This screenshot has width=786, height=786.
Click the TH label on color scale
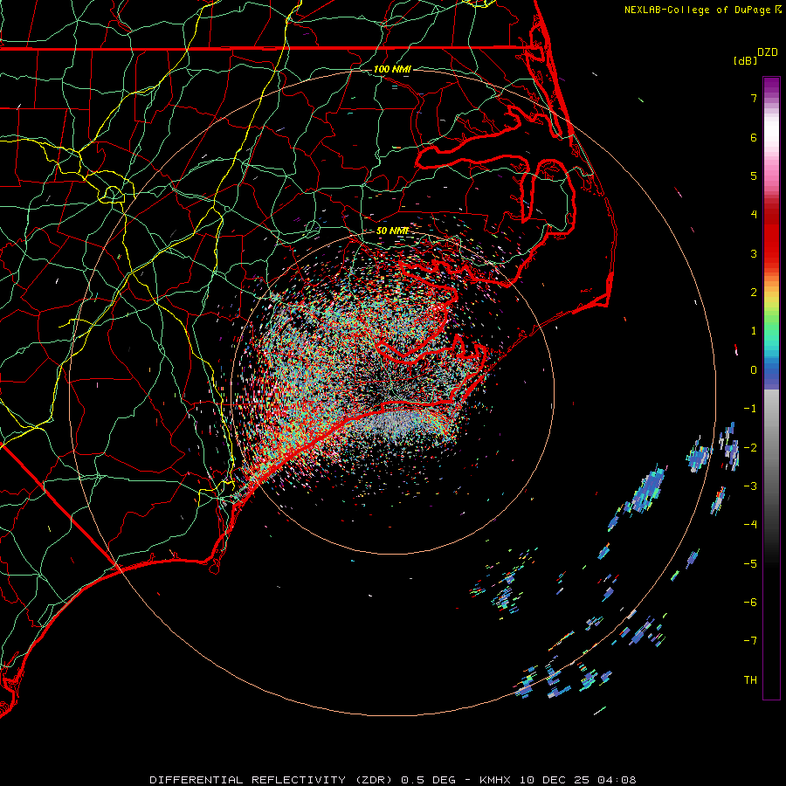[x=750, y=680]
